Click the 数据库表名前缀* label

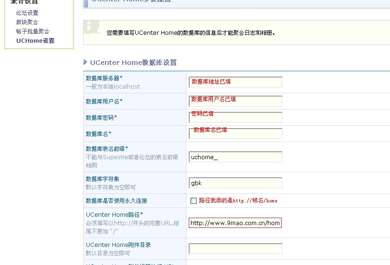click(x=107, y=149)
